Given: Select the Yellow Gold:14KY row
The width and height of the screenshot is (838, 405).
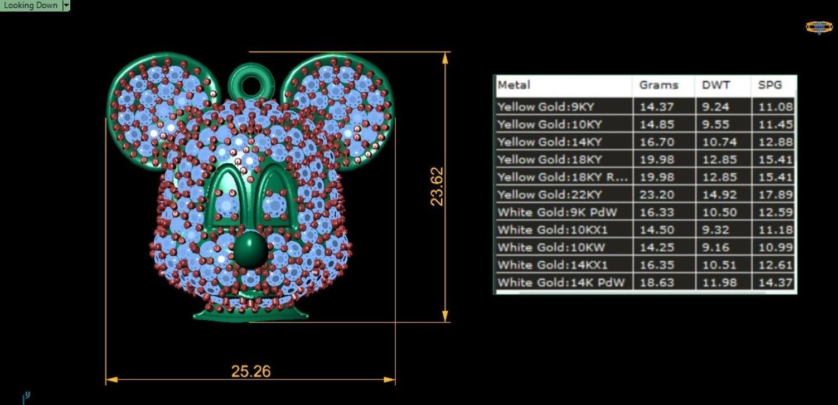Looking at the screenshot, I should 645,141.
